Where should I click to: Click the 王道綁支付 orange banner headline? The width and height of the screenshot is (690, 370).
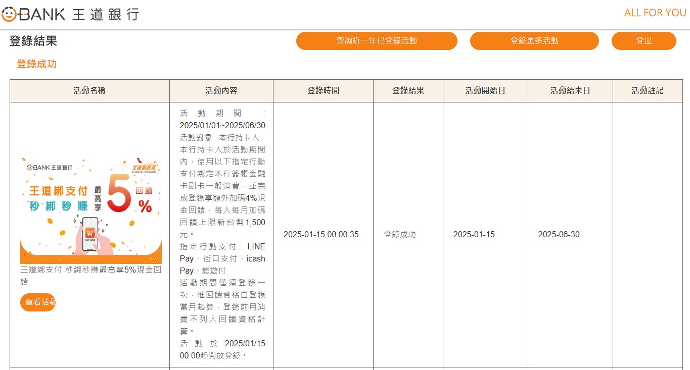pyautogui.click(x=59, y=191)
